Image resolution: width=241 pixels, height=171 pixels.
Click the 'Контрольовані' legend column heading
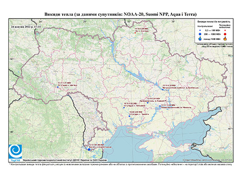click(205, 26)
